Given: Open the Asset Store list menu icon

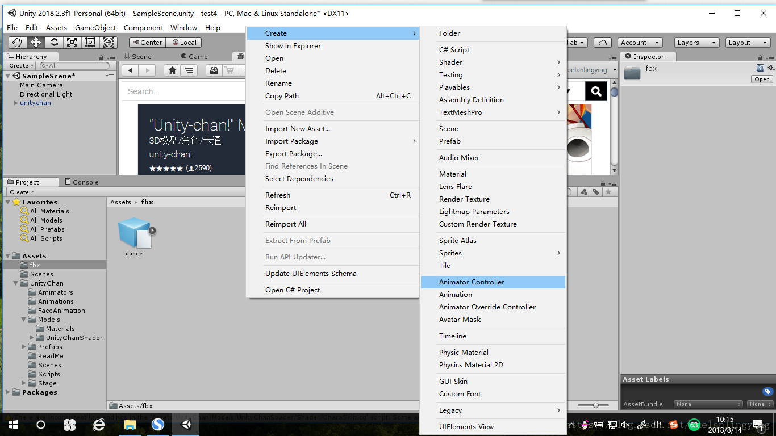Looking at the screenshot, I should point(189,70).
